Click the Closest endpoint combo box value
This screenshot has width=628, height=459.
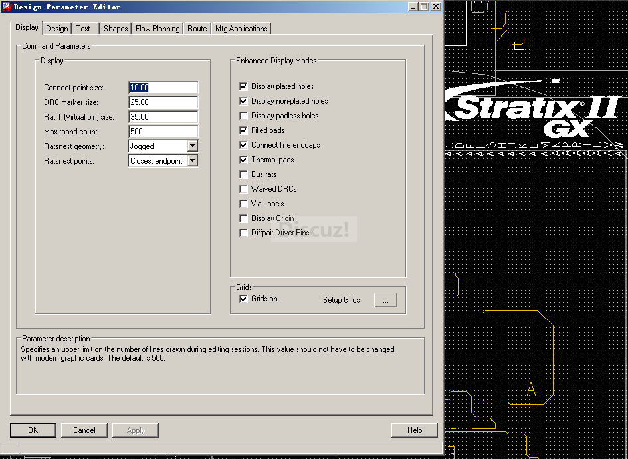click(x=157, y=161)
